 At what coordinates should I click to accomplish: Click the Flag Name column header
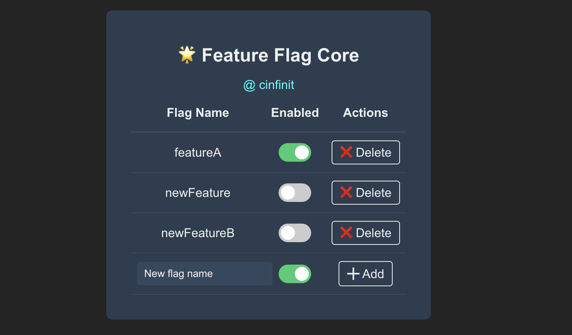pyautogui.click(x=198, y=113)
